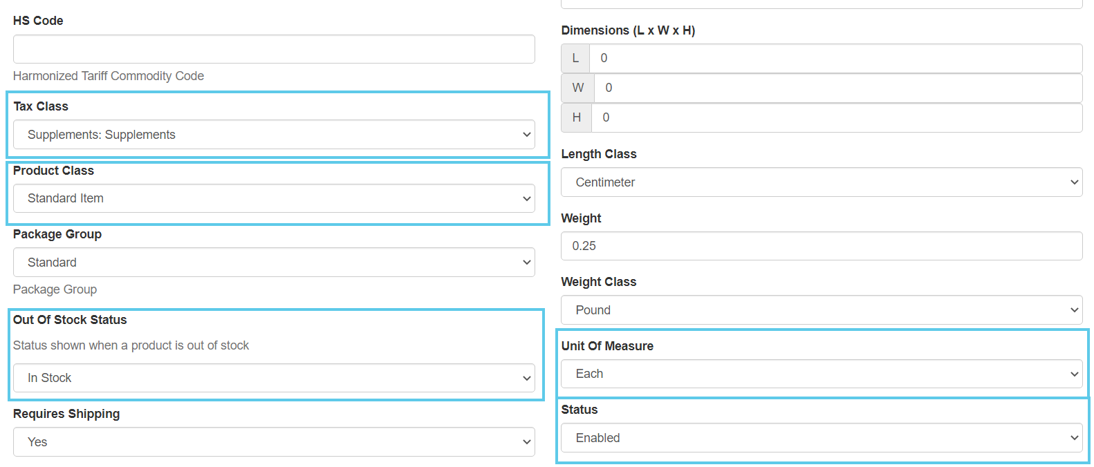This screenshot has height=467, width=1094.
Task: Click the Tax Class field label
Action: [41, 106]
